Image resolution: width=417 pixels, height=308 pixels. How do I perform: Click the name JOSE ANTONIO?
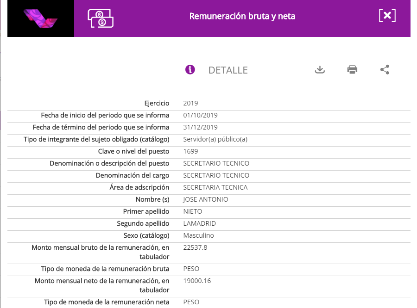(206, 199)
